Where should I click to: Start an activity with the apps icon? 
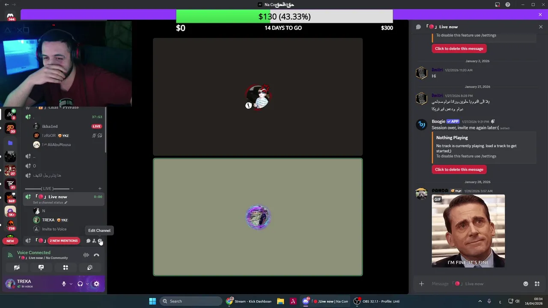pyautogui.click(x=66, y=267)
